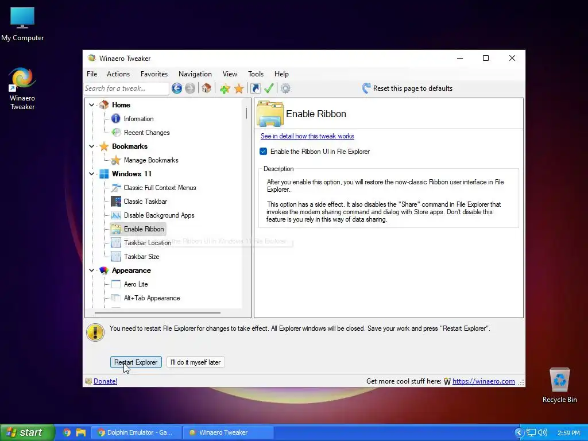Screen dimensions: 588x441
Task: Open the Favorites menu
Action: tap(154, 74)
